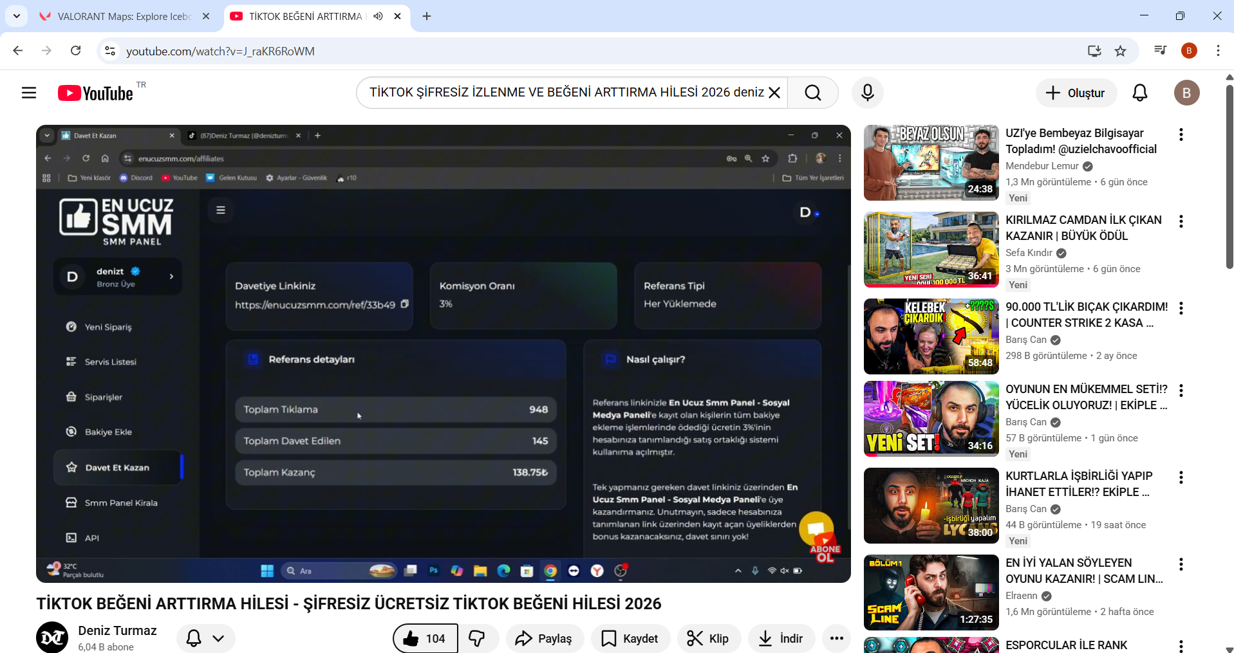
Task: Open the Deniz Turmaz channel name
Action: click(x=117, y=630)
